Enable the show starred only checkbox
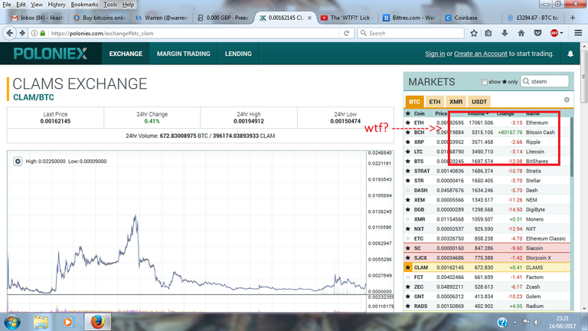Image resolution: width=588 pixels, height=331 pixels. pyautogui.click(x=484, y=82)
